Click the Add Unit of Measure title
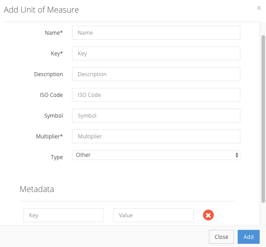The image size is (266, 247). (41, 10)
